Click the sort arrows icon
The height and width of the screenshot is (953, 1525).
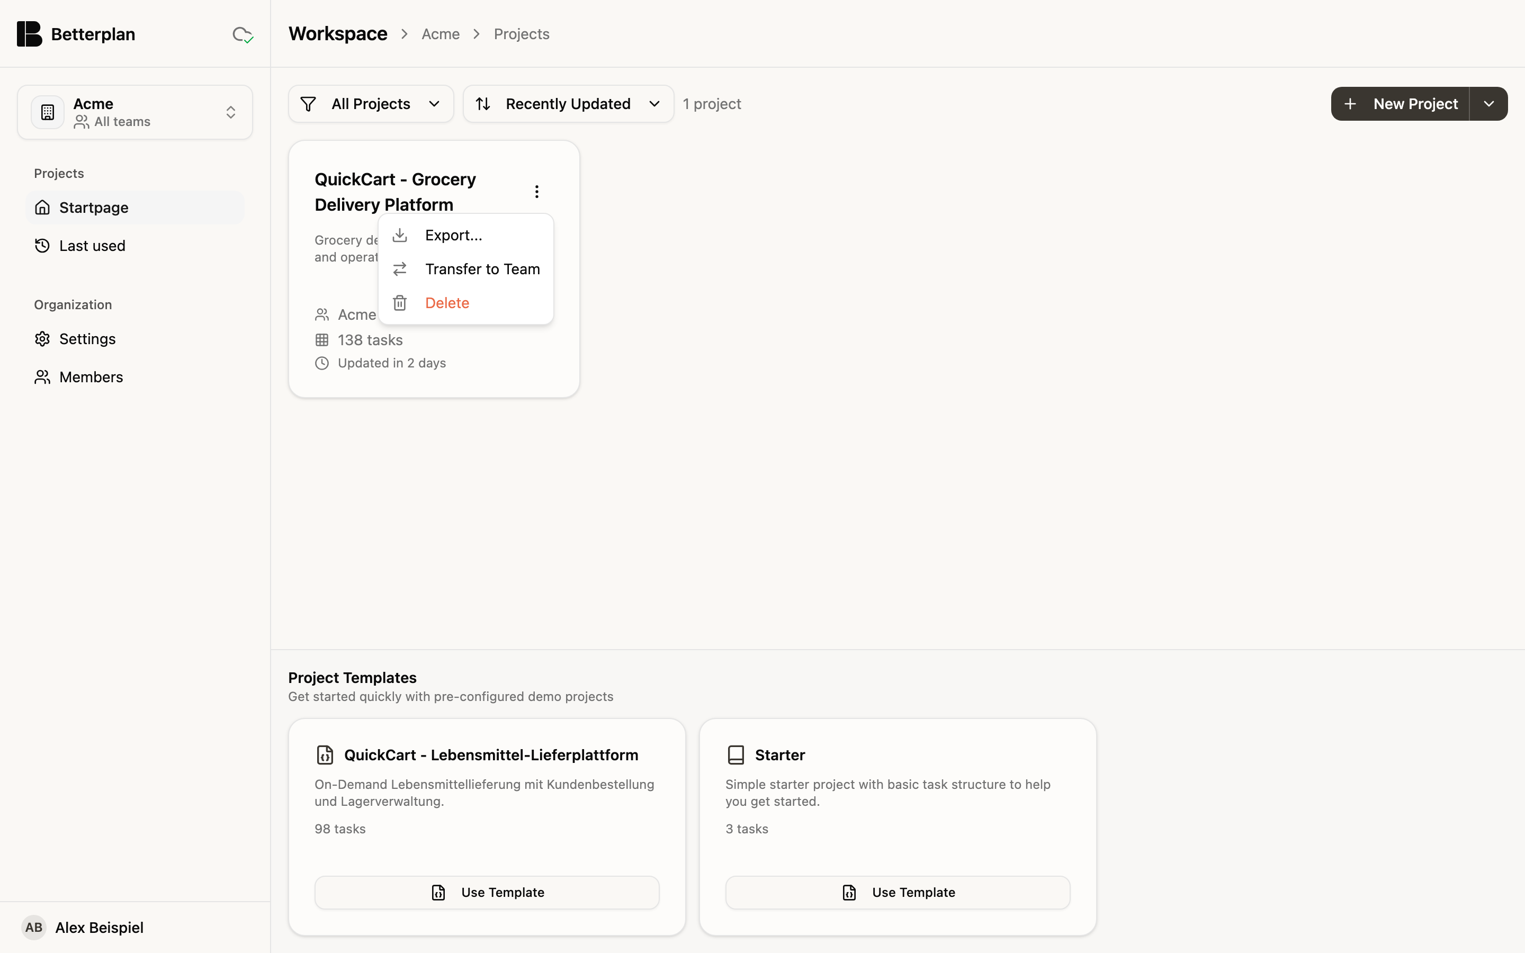click(x=483, y=104)
